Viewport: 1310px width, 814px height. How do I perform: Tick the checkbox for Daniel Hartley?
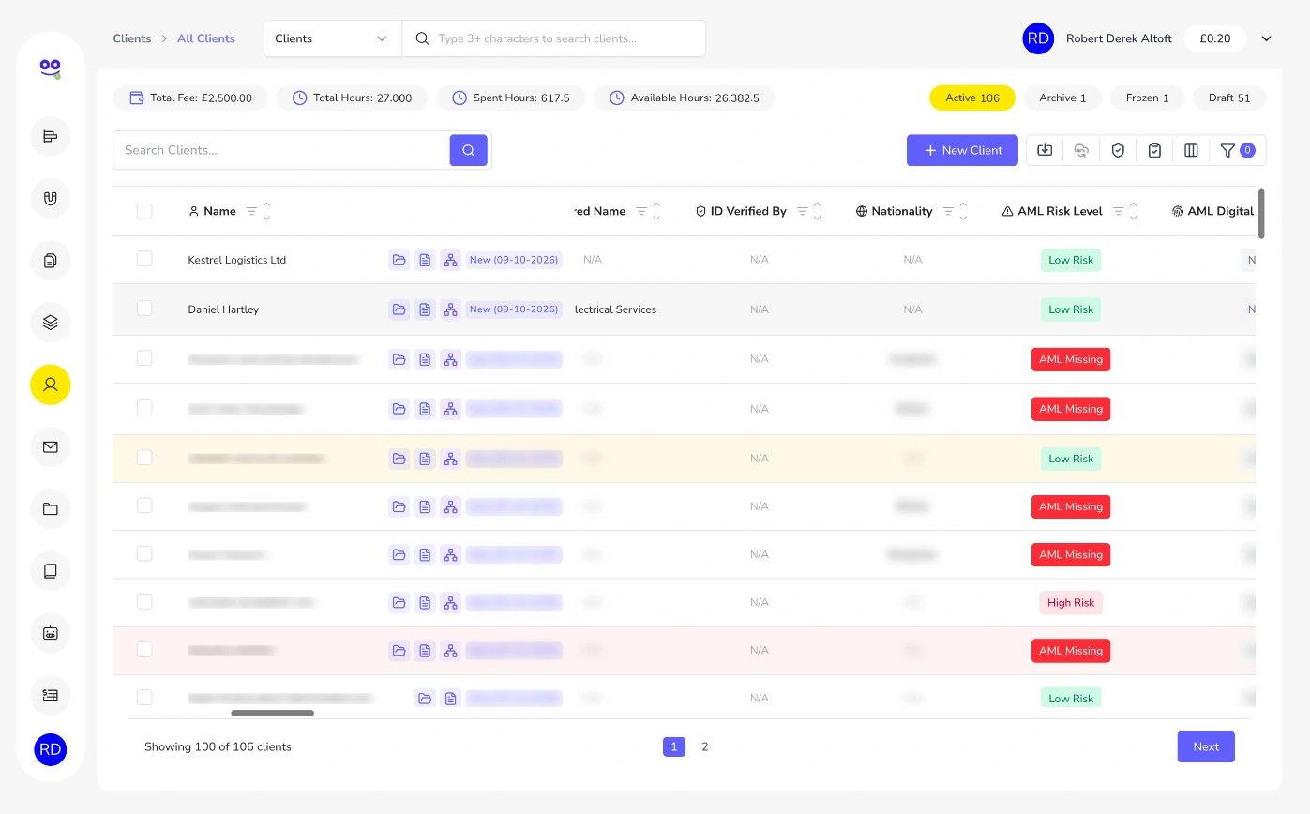pyautogui.click(x=144, y=309)
